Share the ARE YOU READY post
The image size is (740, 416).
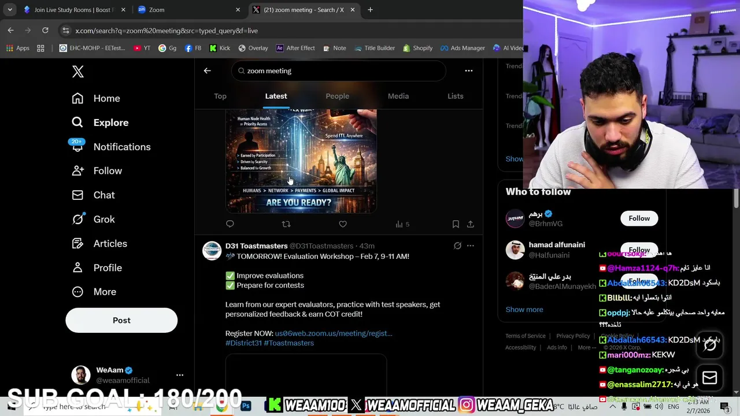pos(471,224)
